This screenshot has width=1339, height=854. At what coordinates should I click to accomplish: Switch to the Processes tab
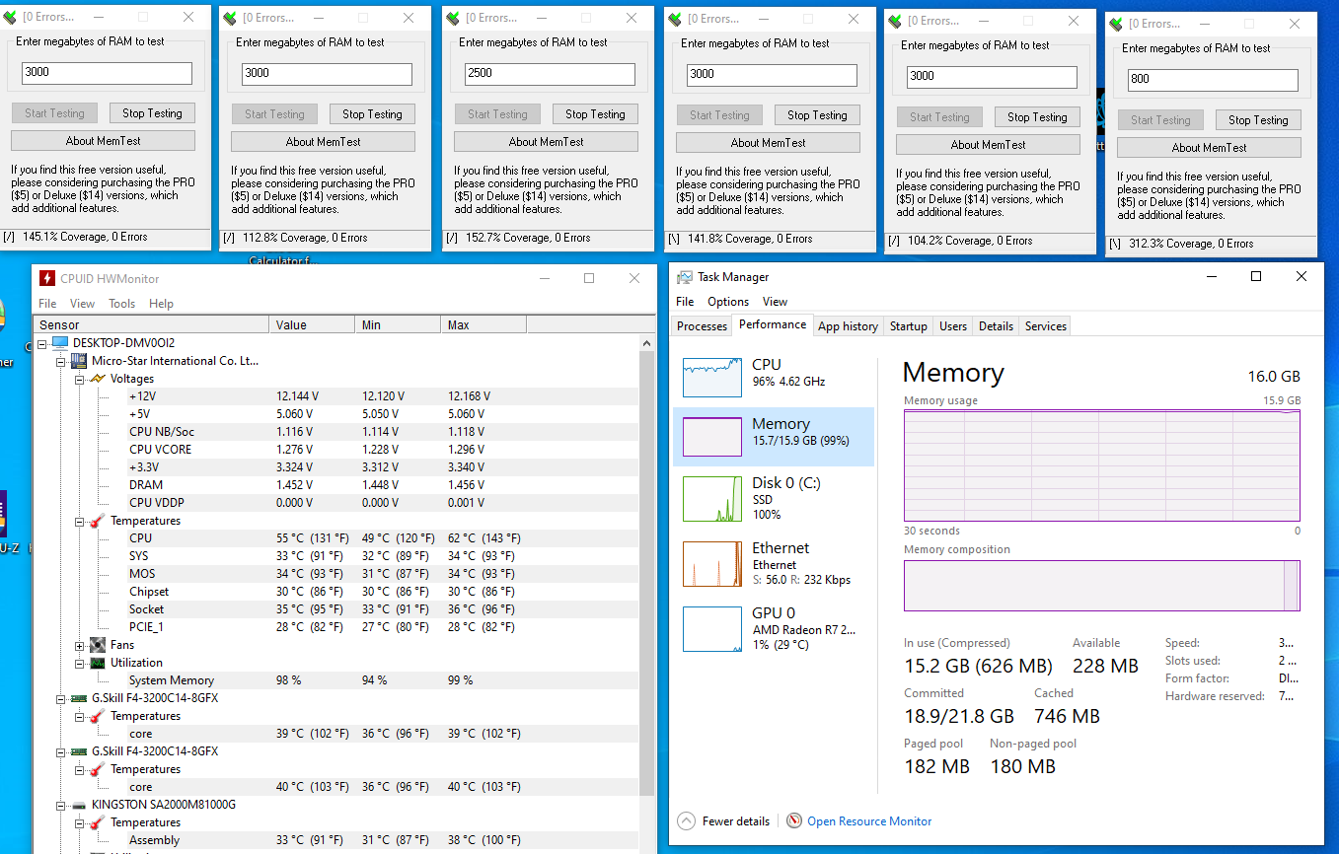[703, 326]
